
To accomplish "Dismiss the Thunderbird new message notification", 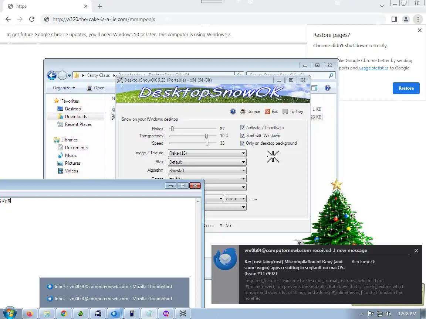I will point(416,251).
